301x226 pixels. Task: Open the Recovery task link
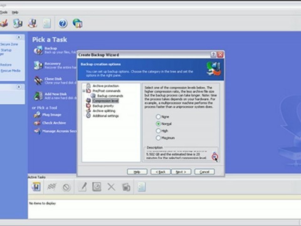53,63
